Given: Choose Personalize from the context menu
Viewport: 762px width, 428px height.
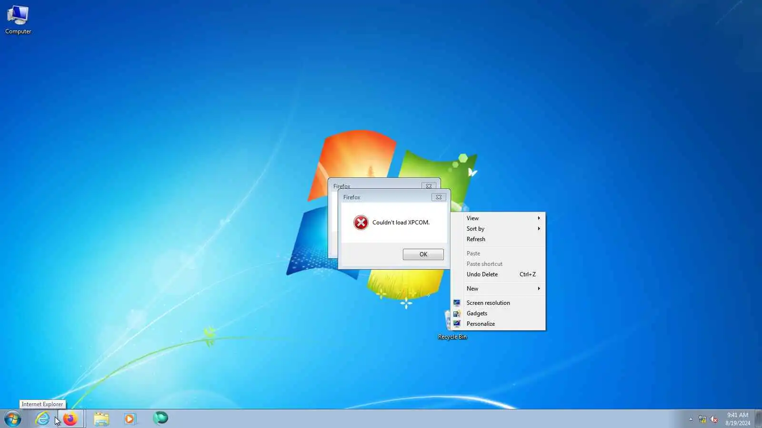Looking at the screenshot, I should 498,324.
